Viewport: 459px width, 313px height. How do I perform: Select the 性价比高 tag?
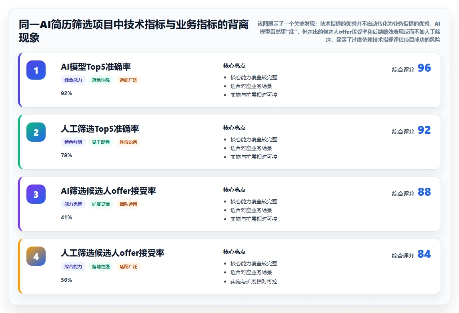128,142
